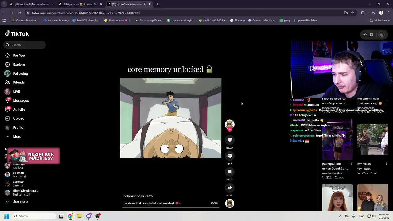Open profile avatar menu at top right
The height and width of the screenshot is (221, 393).
(x=381, y=35)
